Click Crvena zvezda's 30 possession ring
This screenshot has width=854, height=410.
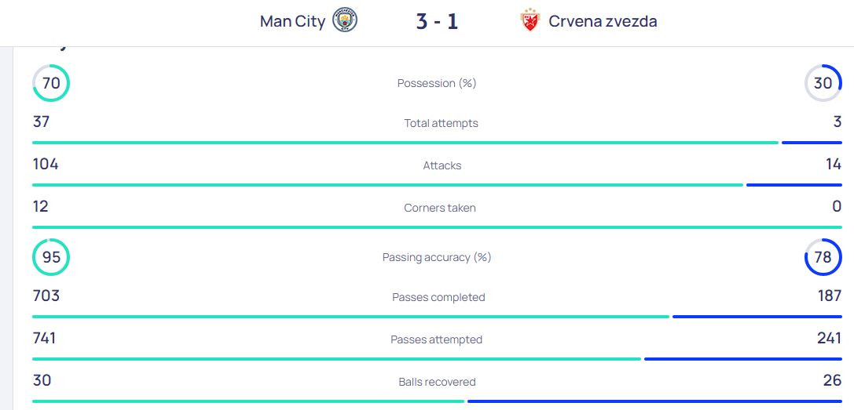823,83
